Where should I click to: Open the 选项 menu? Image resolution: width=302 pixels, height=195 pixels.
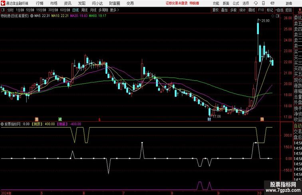(x=246, y=3)
